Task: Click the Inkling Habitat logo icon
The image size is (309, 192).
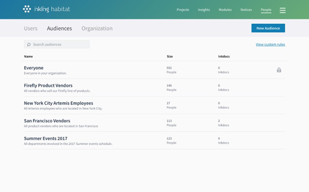Action: tap(27, 9)
